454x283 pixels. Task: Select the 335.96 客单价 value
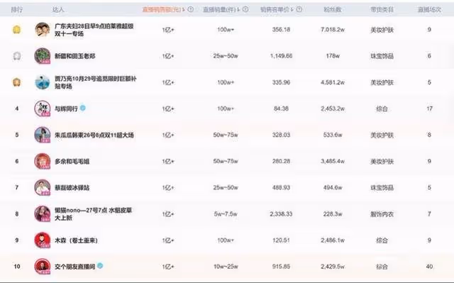[281, 82]
